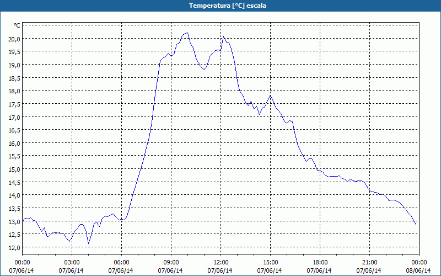Click the 15,0 y-axis label

14,169
